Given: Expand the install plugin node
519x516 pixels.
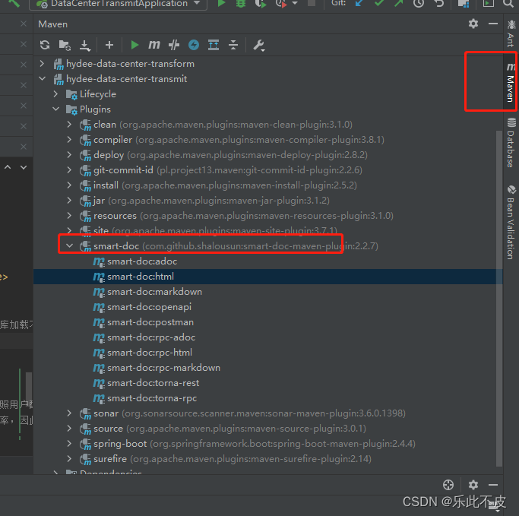Looking at the screenshot, I should click(69, 185).
